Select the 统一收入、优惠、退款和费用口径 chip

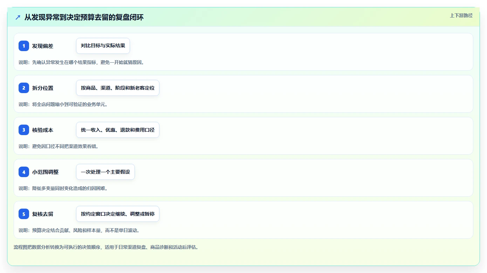[118, 130]
